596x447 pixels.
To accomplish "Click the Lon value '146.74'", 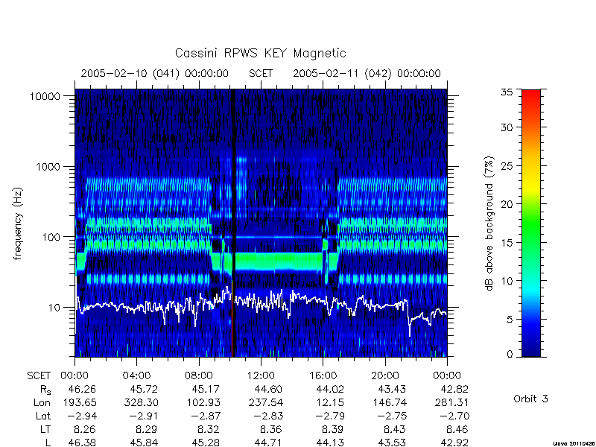I will click(389, 402).
